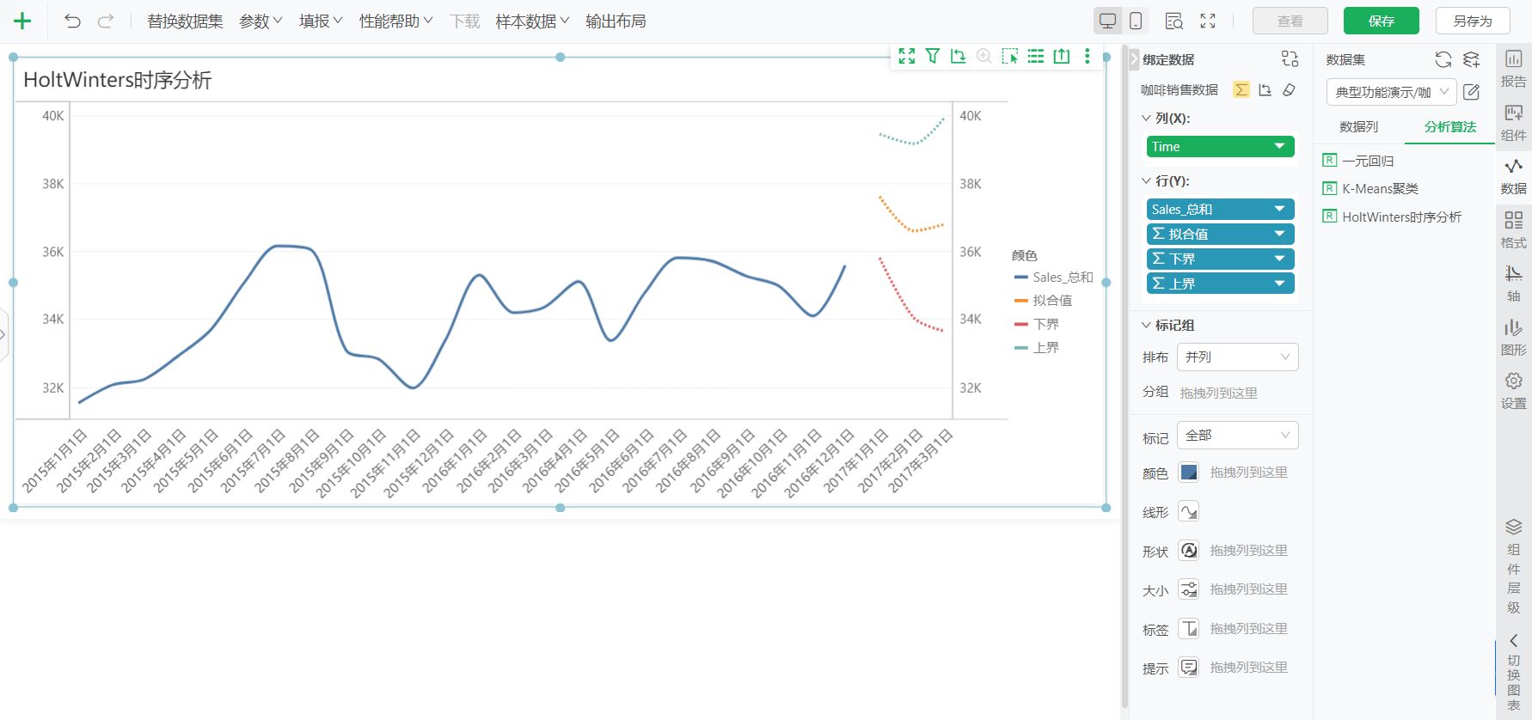Switch to mobile layout view
This screenshot has height=720, width=1532.
(1136, 21)
